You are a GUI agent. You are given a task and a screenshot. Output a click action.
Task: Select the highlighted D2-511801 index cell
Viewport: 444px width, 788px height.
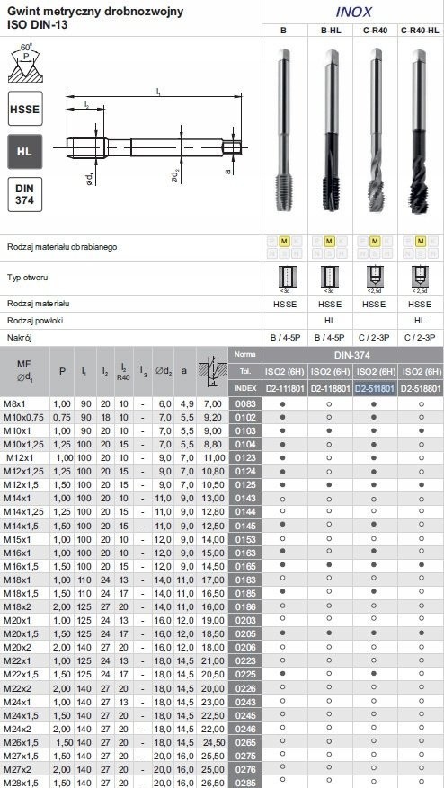click(x=375, y=388)
